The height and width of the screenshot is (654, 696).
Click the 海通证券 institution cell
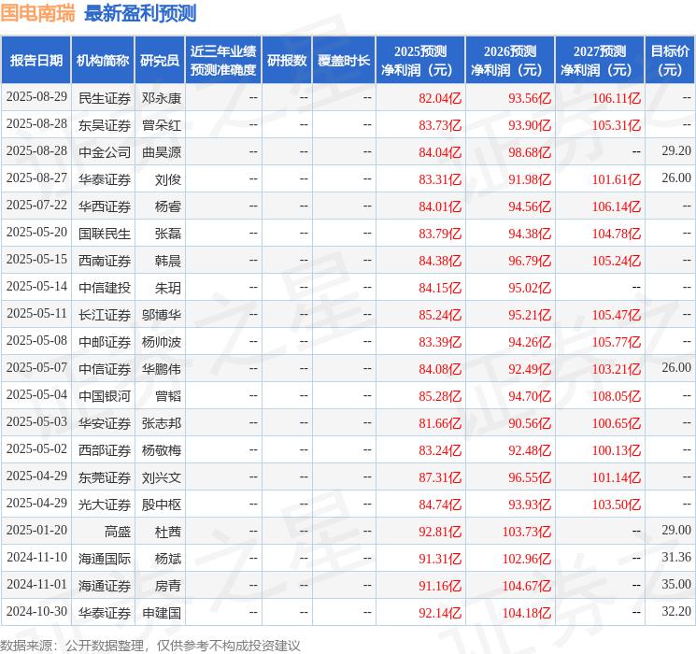[x=105, y=586]
